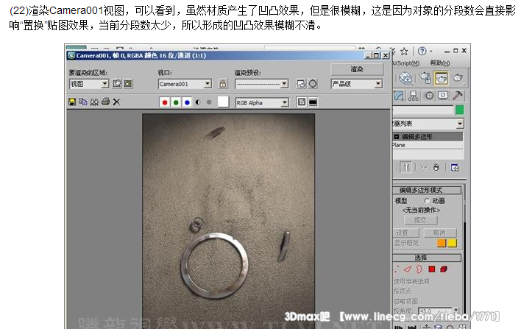Open the Camera001 viewport dropdown
The height and width of the screenshot is (329, 521).
click(x=185, y=84)
